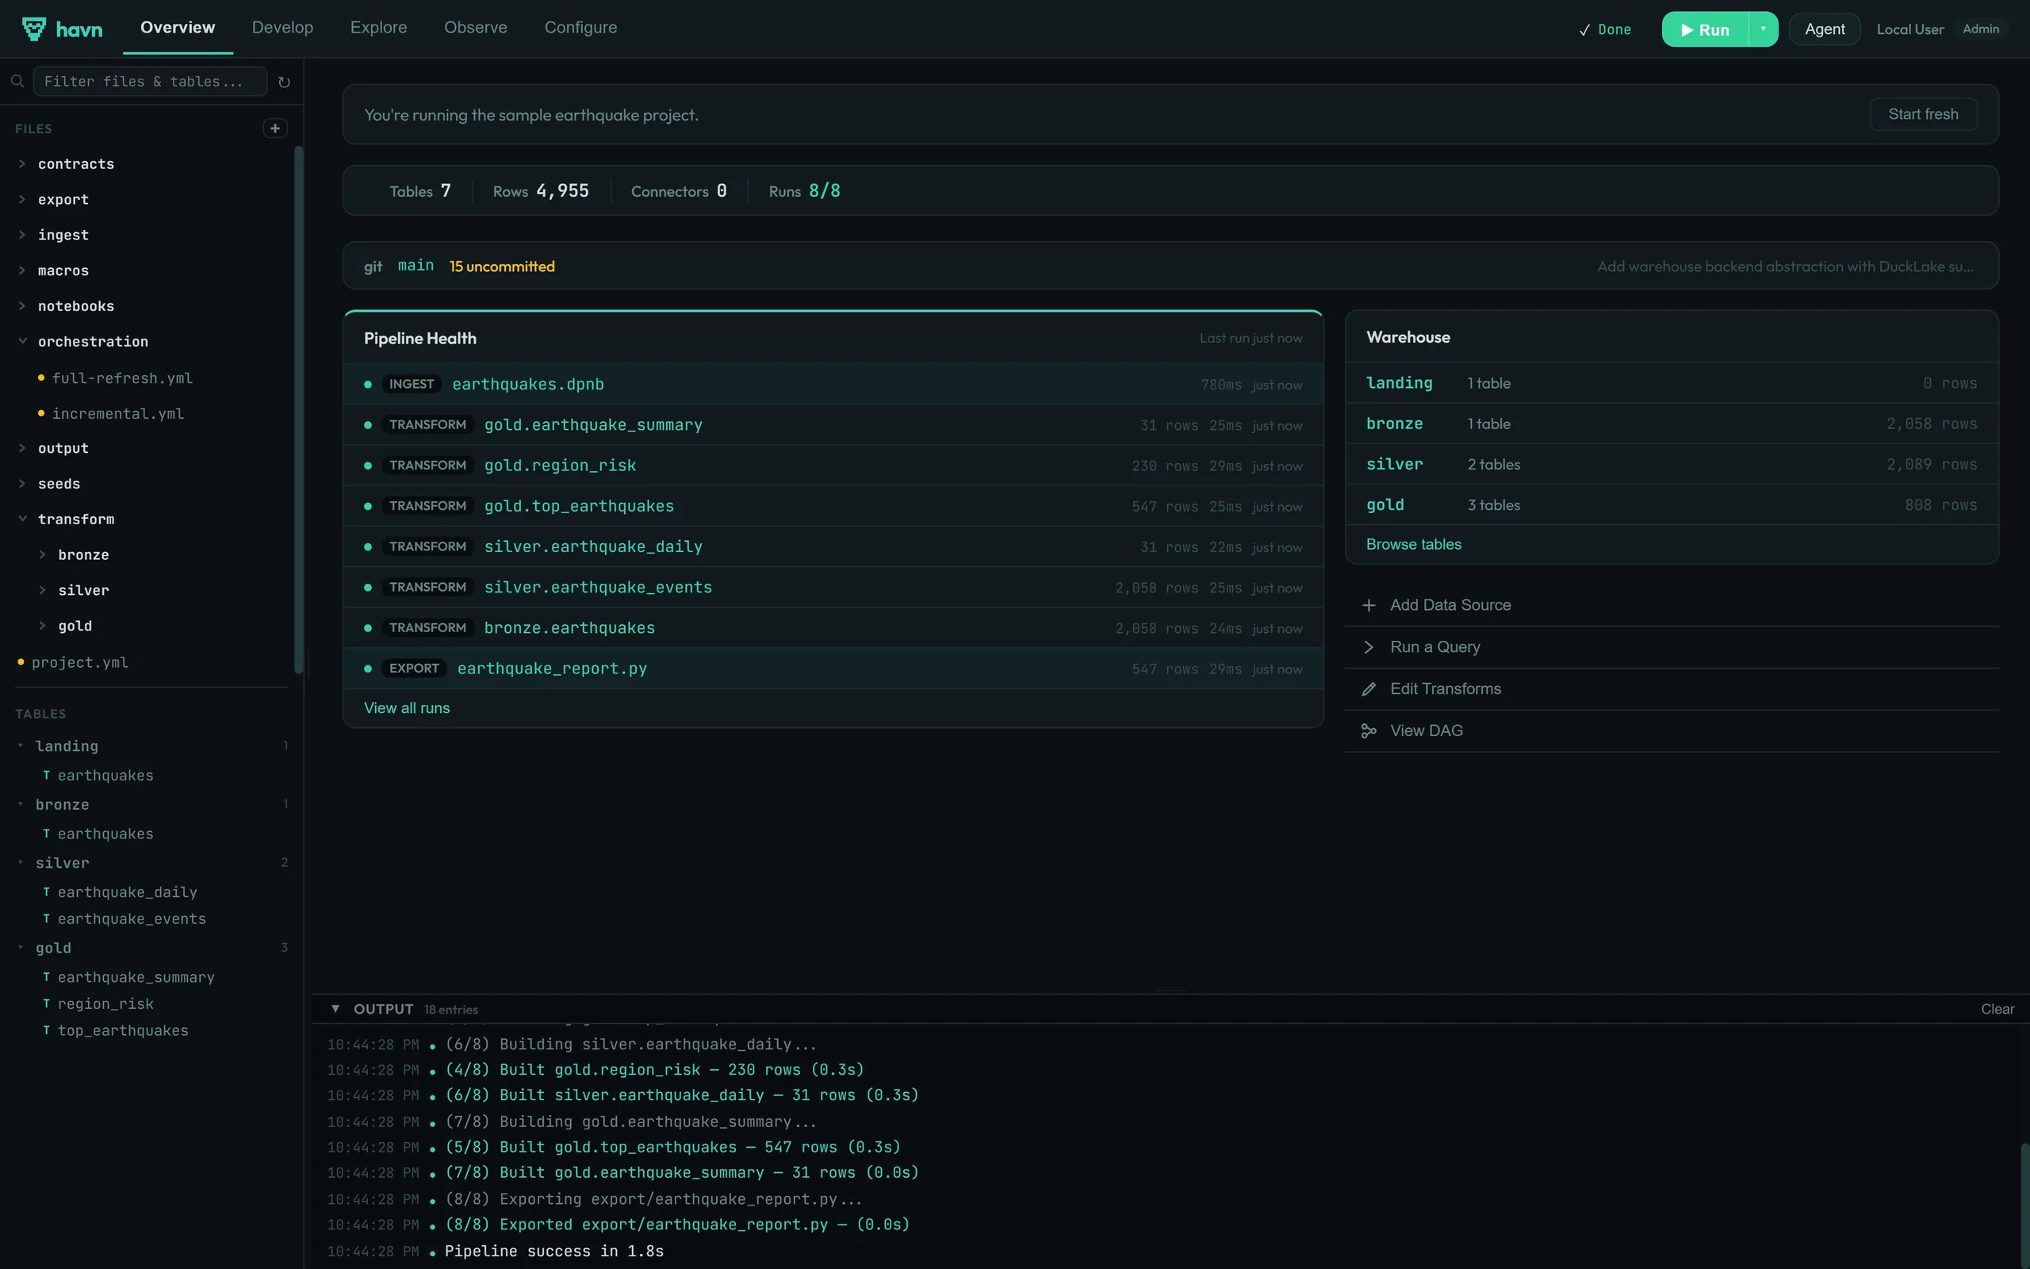Open the Observe tab

[x=476, y=28]
